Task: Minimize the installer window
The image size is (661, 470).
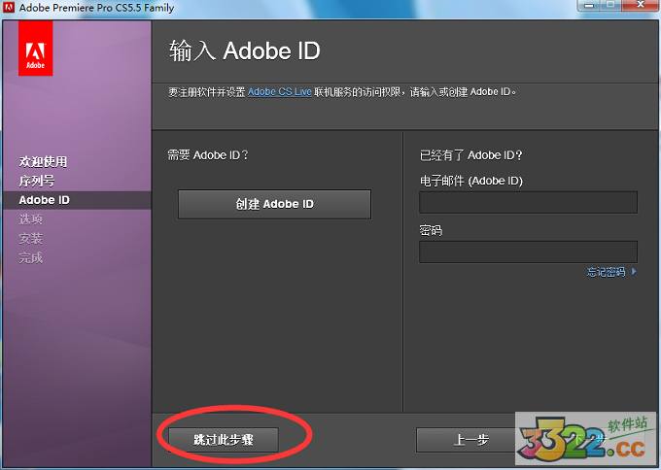Action: point(589,5)
